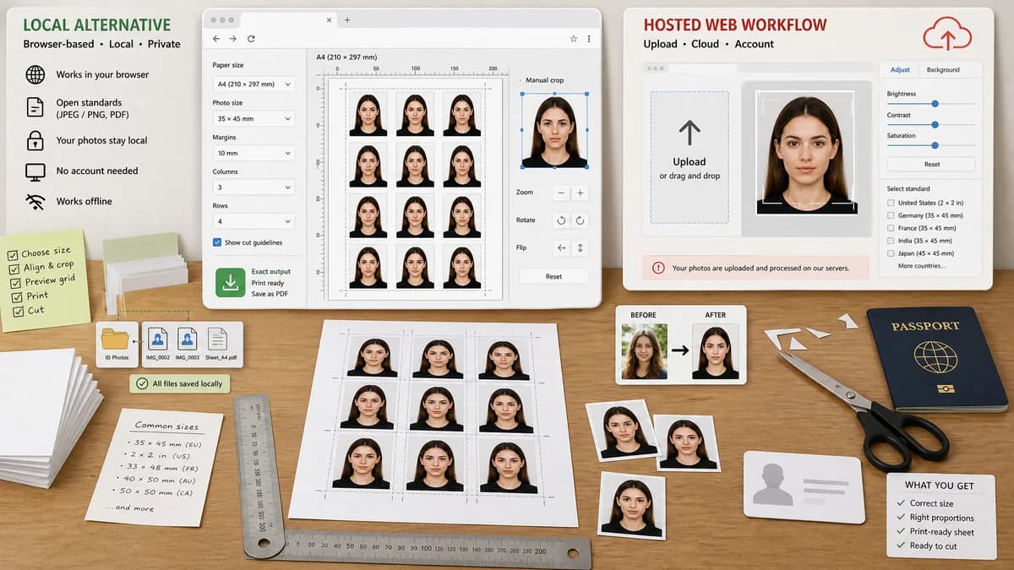
Task: Rotate the photo clockwise
Action: (x=581, y=220)
